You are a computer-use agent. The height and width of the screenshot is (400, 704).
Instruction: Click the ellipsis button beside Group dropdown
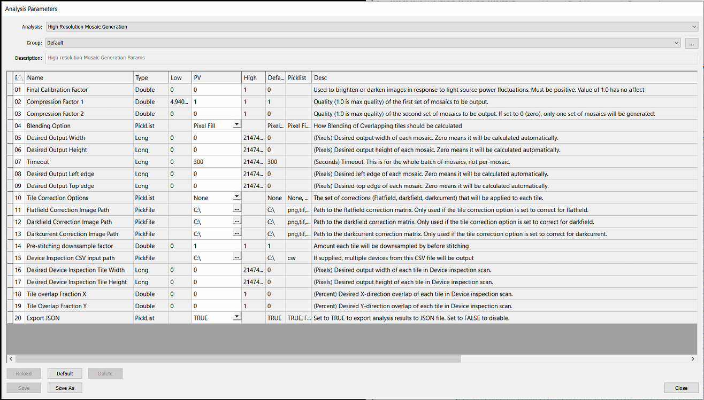tap(692, 43)
